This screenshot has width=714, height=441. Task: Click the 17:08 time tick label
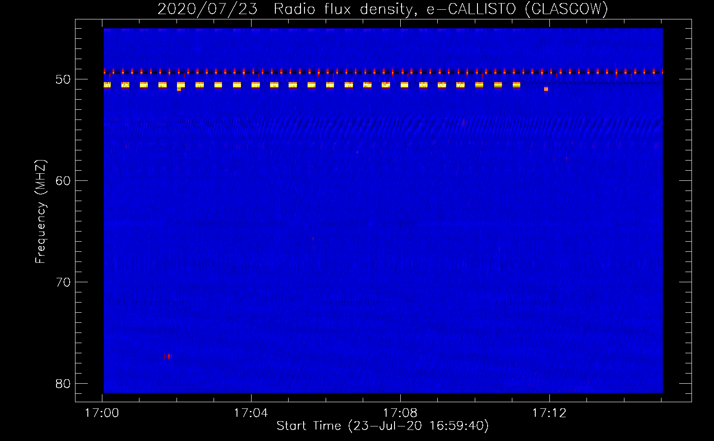tap(400, 413)
